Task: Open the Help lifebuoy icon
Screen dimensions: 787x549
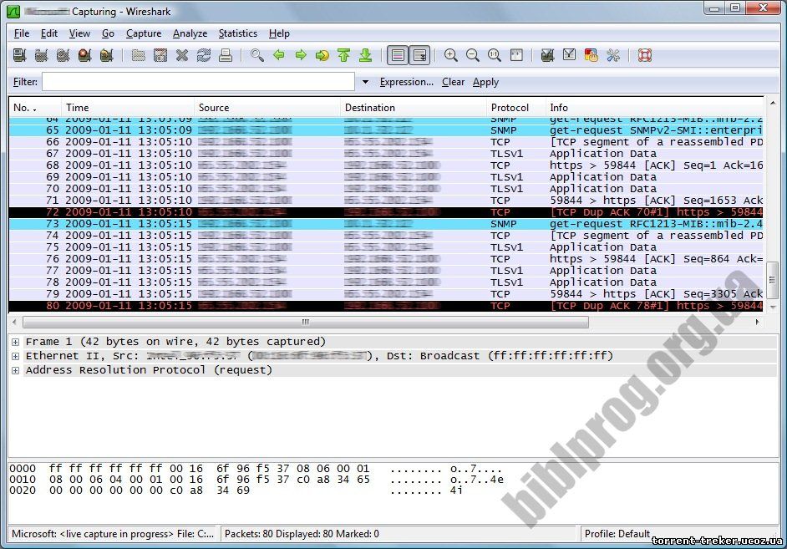Action: click(644, 55)
